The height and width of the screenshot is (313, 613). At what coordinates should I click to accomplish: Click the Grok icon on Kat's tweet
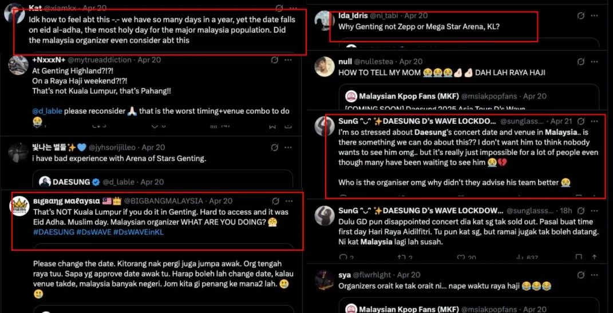click(x=279, y=9)
